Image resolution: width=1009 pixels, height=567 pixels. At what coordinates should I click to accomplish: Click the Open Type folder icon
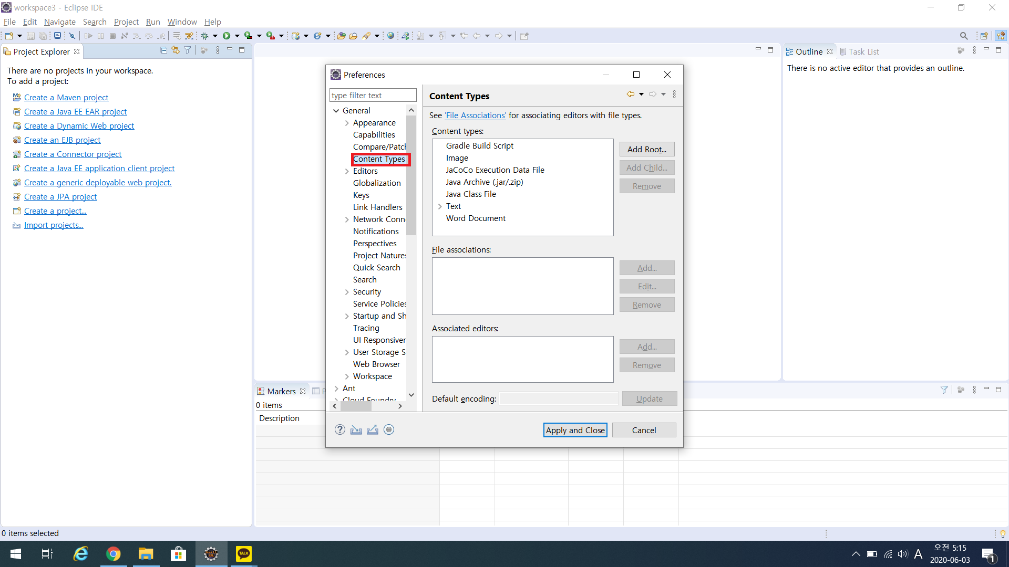(342, 36)
